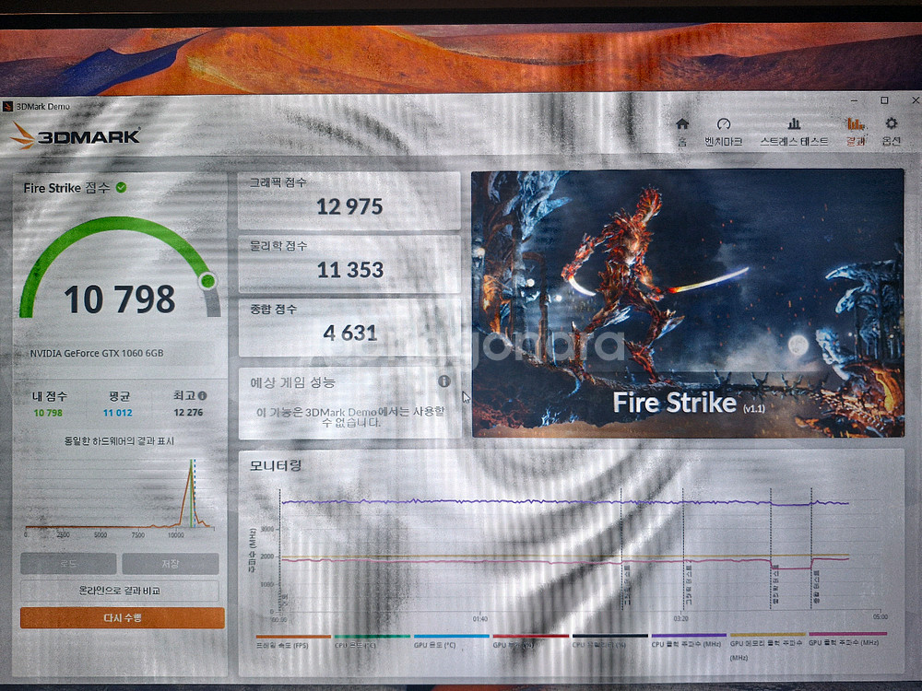Switch to the Results (결과) tab
922x691 pixels.
point(856,132)
